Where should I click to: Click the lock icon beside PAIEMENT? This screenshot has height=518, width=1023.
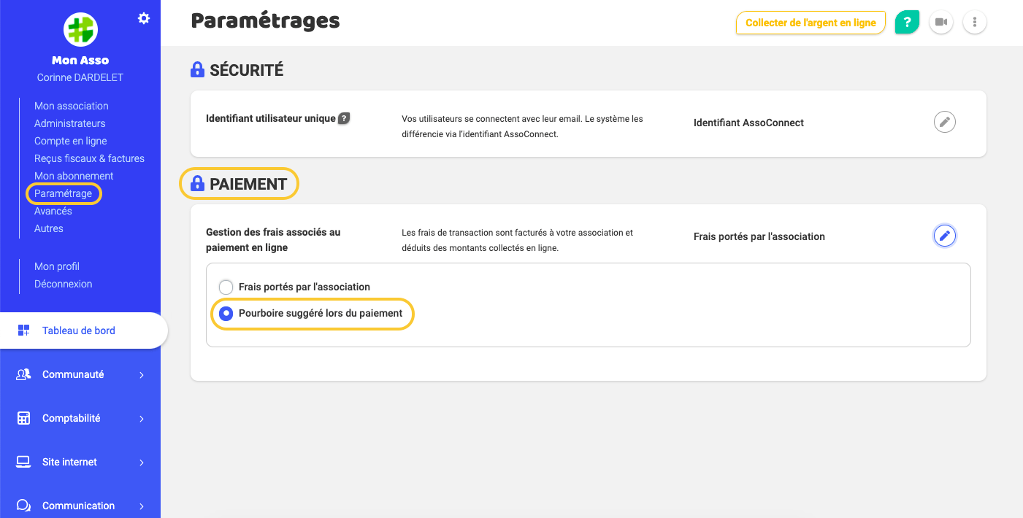197,183
